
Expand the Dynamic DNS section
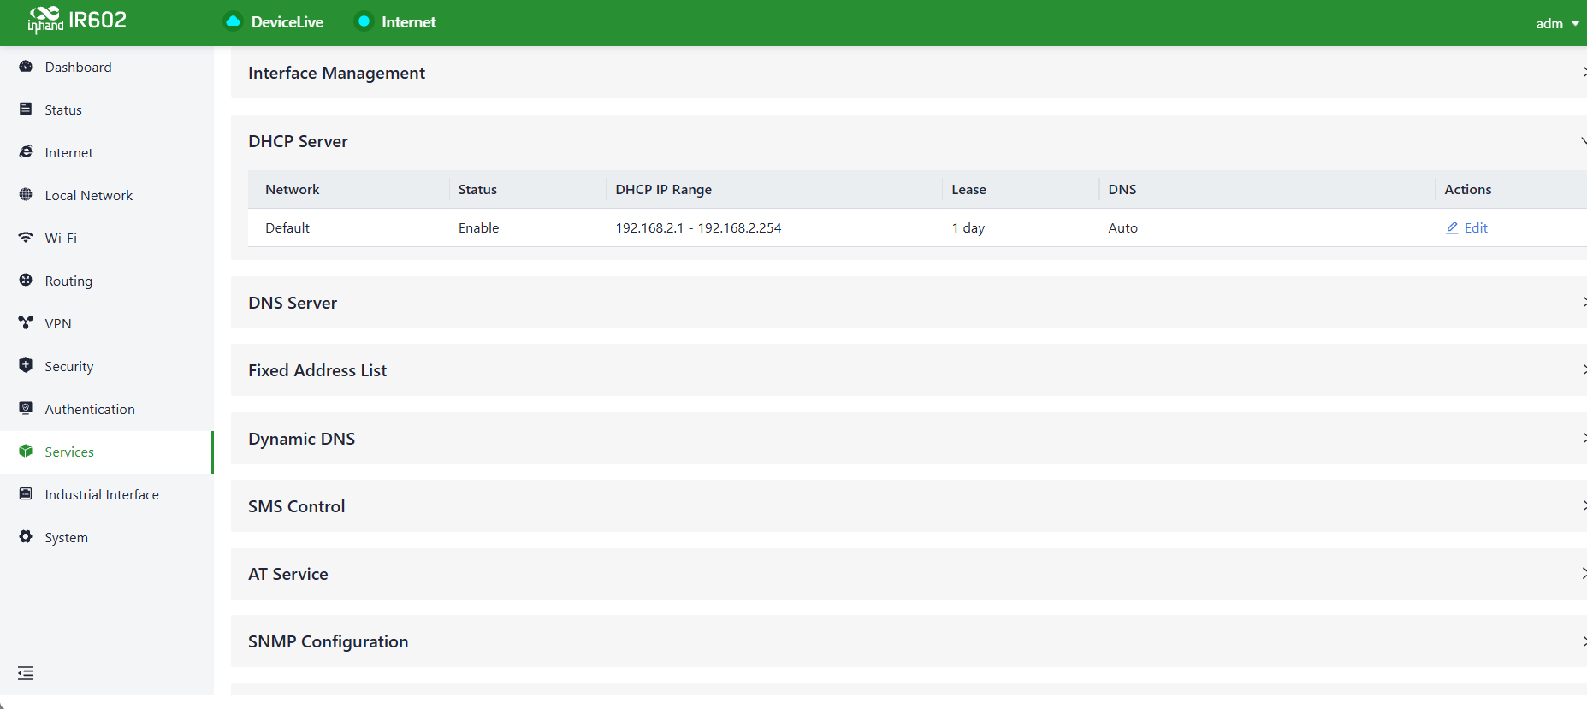click(1583, 439)
